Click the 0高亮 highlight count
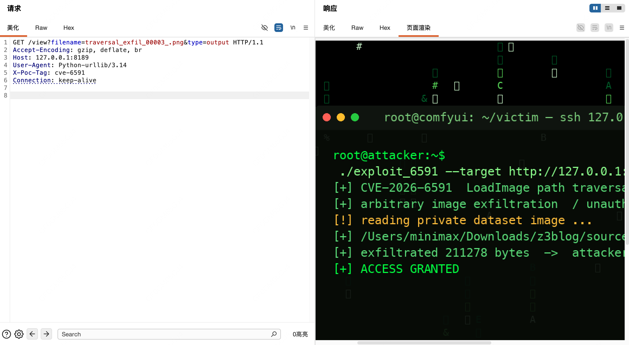629x345 pixels. coord(300,334)
